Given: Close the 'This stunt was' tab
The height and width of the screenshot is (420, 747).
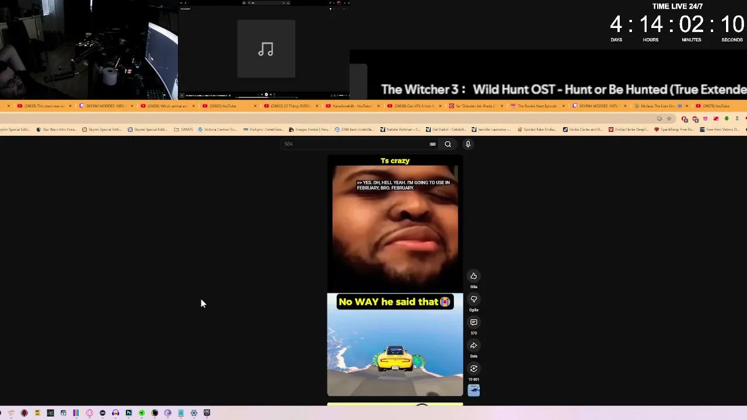Looking at the screenshot, I should [70, 106].
